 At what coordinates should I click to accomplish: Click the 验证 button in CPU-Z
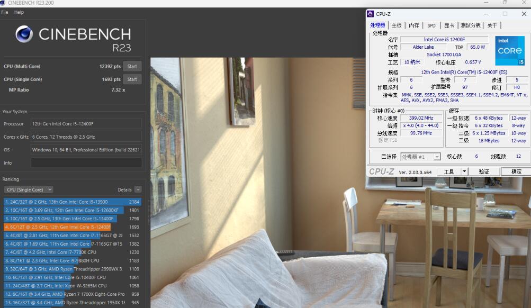coord(484,171)
